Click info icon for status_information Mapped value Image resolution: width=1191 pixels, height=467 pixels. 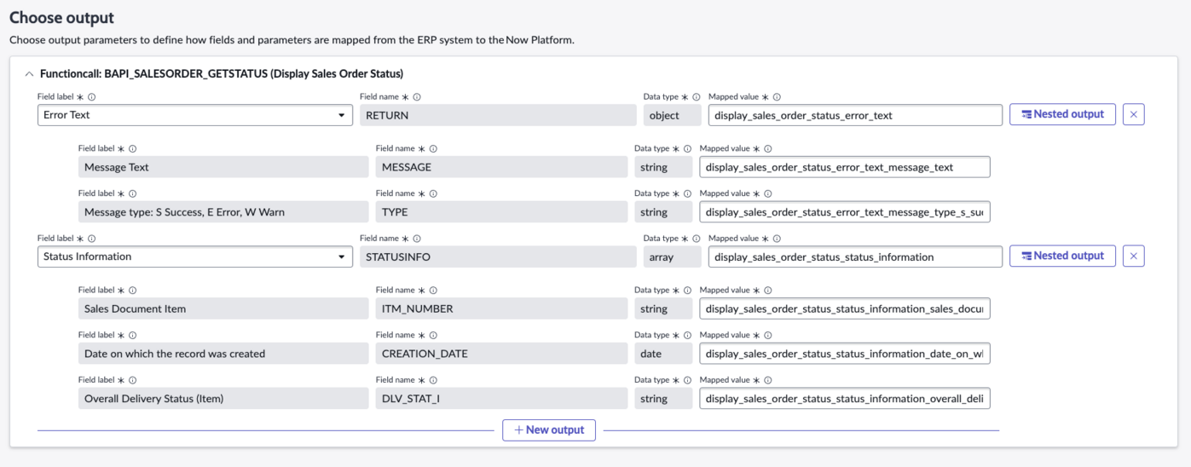tap(777, 239)
